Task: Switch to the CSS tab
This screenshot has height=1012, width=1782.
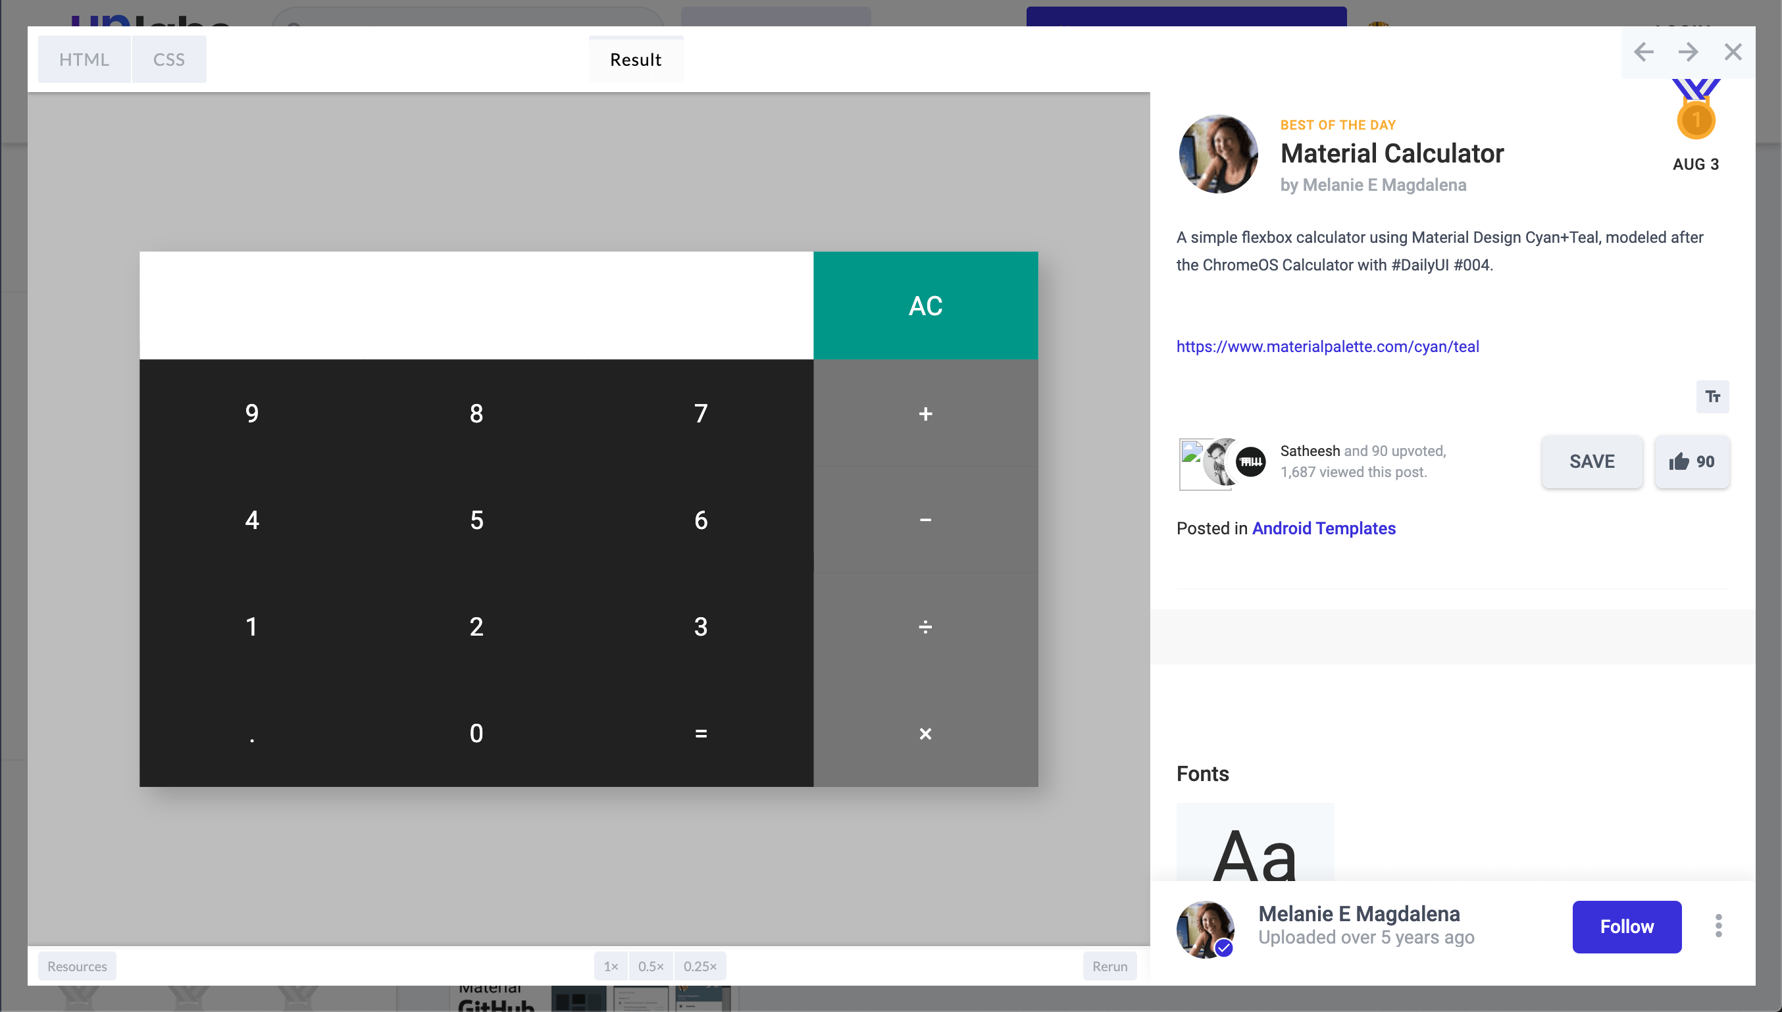Action: (169, 59)
